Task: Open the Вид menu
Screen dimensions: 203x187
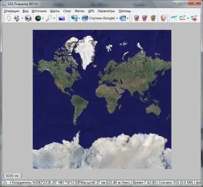Action: (x=25, y=11)
